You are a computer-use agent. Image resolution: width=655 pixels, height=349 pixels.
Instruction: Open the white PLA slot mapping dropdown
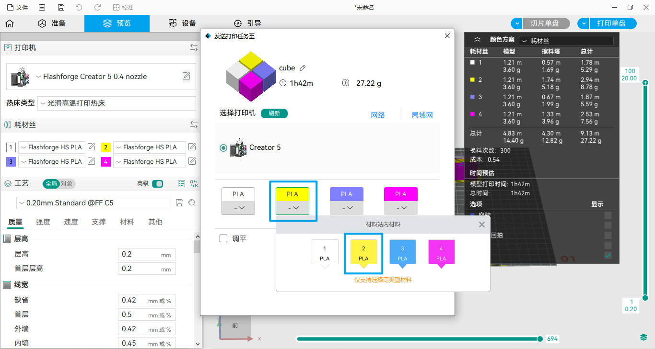point(238,208)
